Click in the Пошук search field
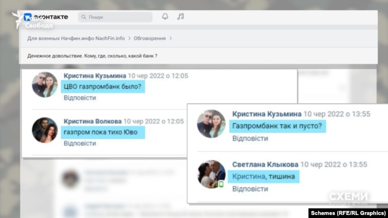The image size is (388, 218). (115, 17)
